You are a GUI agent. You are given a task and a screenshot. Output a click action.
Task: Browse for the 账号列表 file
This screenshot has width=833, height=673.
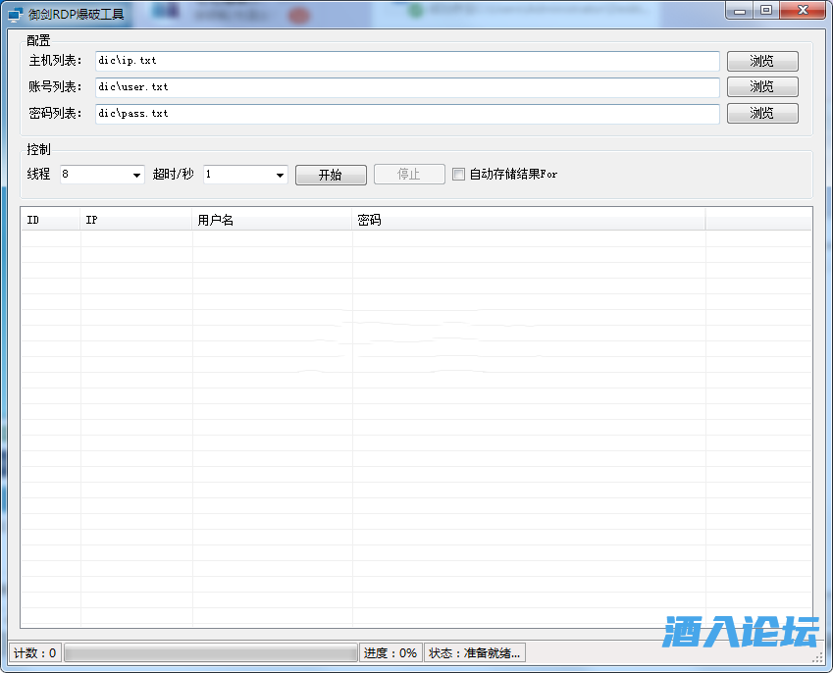tap(761, 87)
